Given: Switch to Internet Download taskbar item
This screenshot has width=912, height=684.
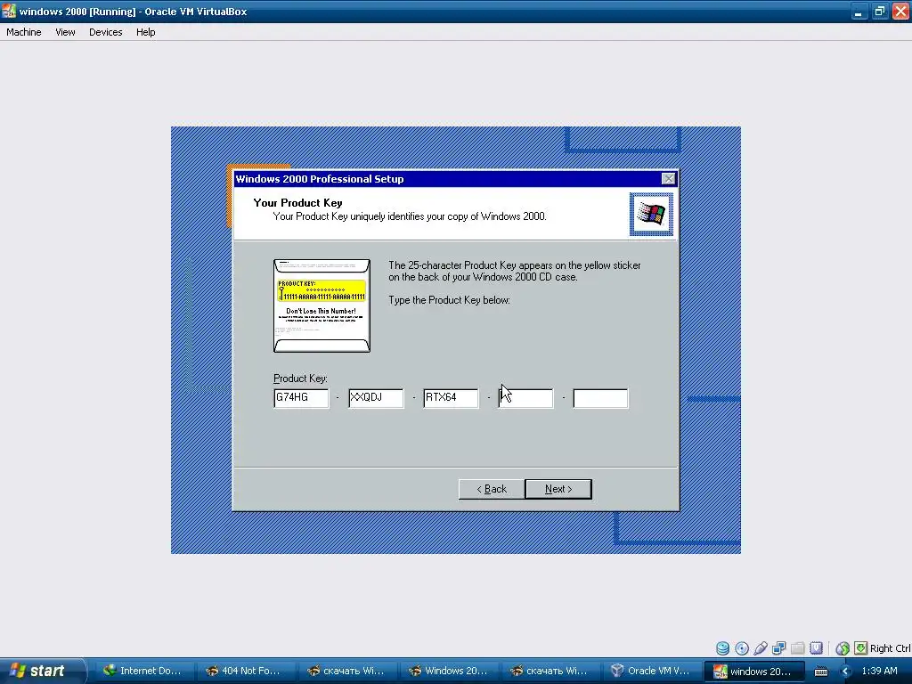Looking at the screenshot, I should click(x=142, y=671).
